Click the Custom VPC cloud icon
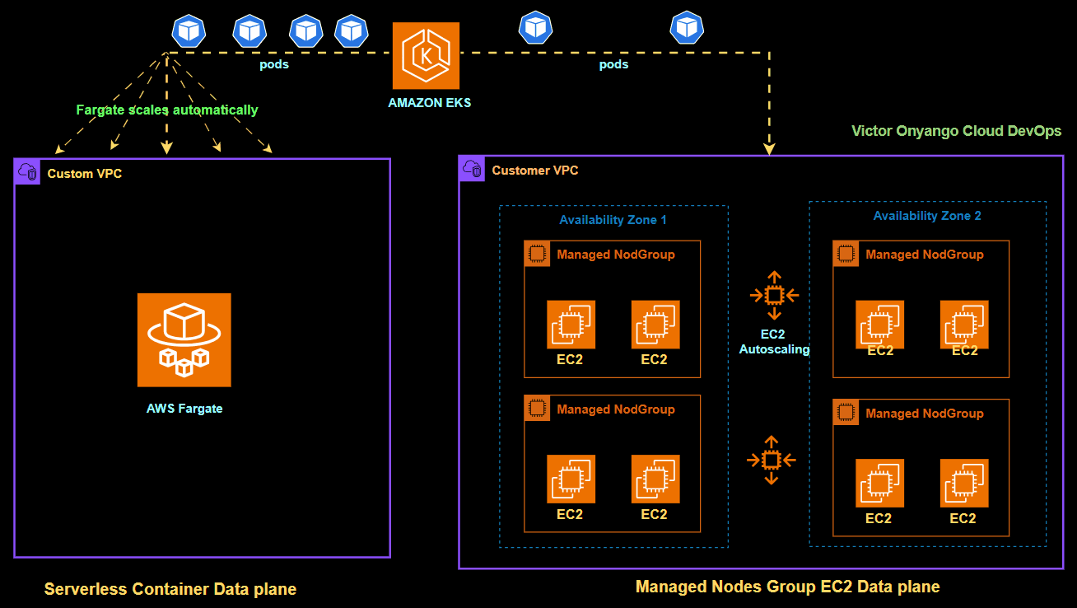 click(26, 171)
